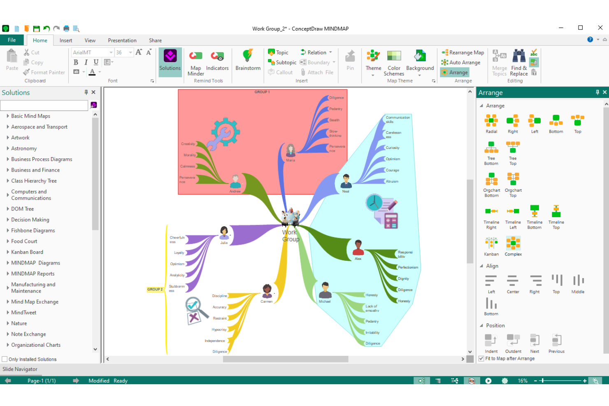This screenshot has height=406, width=609.
Task: Open the File menu
Action: pyautogui.click(x=12, y=40)
